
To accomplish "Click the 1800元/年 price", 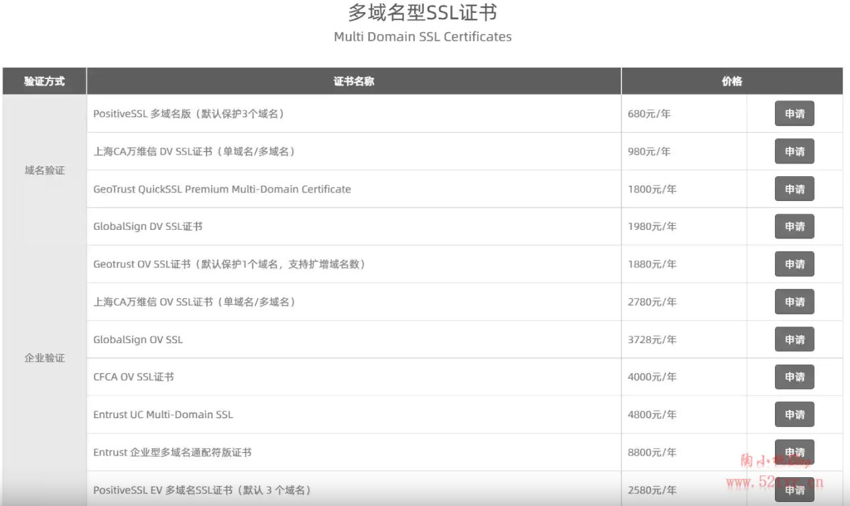I will (652, 189).
